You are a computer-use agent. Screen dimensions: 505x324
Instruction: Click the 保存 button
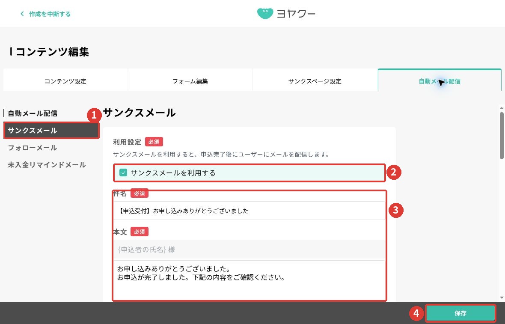pyautogui.click(x=460, y=313)
